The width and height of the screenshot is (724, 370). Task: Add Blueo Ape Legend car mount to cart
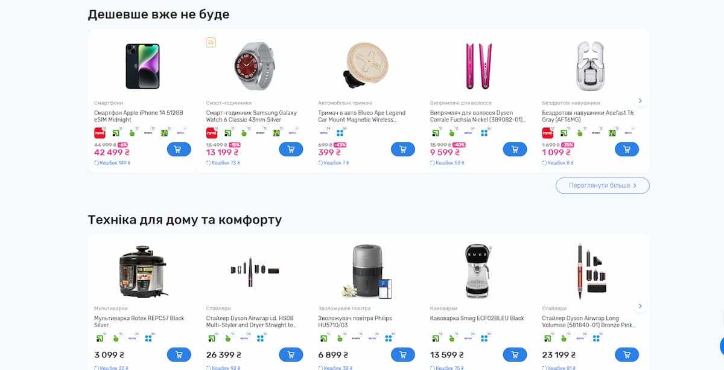tap(403, 149)
